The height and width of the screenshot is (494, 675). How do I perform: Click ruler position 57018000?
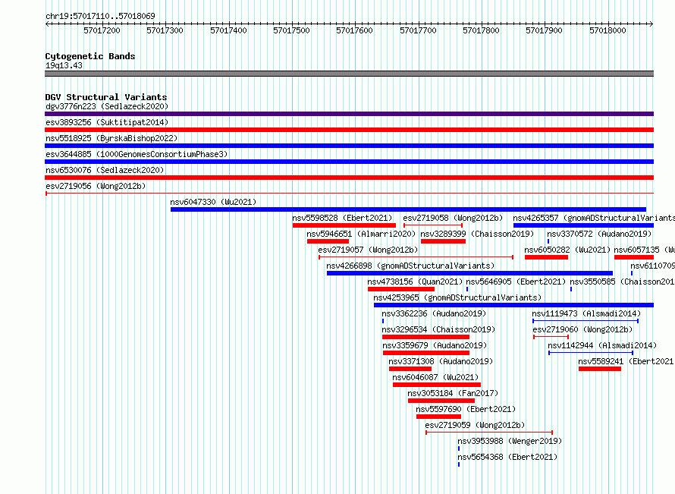click(607, 30)
